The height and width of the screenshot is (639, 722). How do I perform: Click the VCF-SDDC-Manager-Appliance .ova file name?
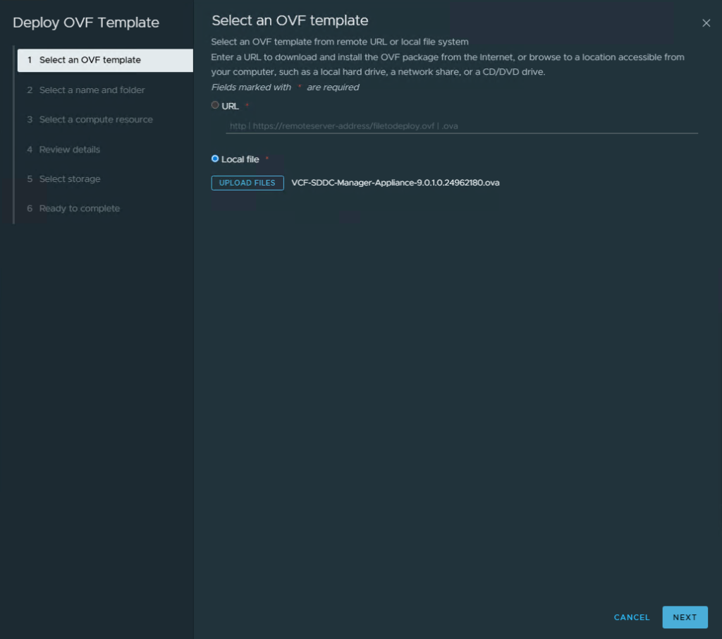pyautogui.click(x=395, y=183)
